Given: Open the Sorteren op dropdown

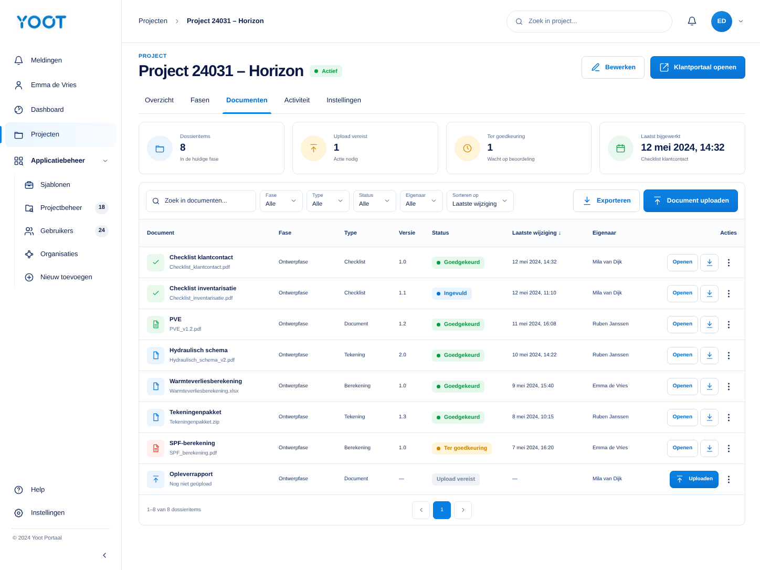Looking at the screenshot, I should 480,201.
